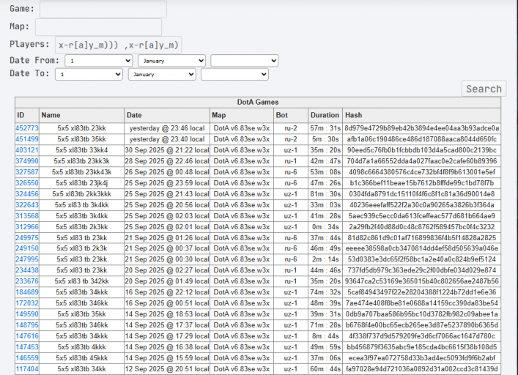
Task: Open game ID 312966 link
Action: click(27, 227)
